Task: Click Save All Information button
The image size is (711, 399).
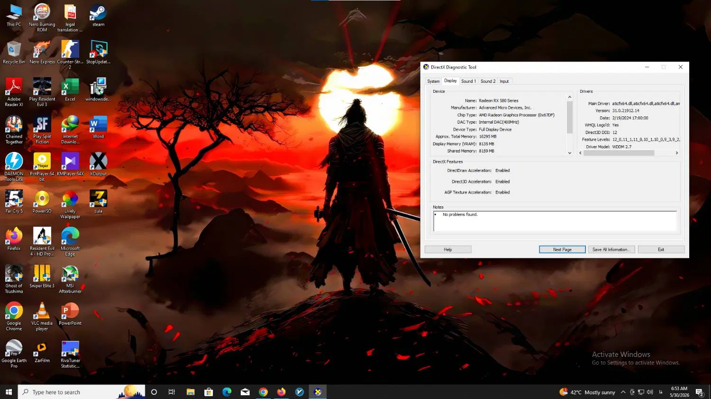Action: tap(612, 249)
